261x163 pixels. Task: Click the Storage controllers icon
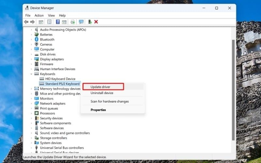tap(37, 138)
